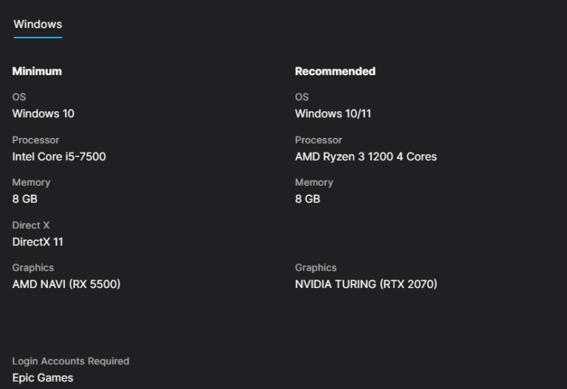Image resolution: width=567 pixels, height=389 pixels.
Task: Click the Recommended requirements heading
Action: point(335,71)
